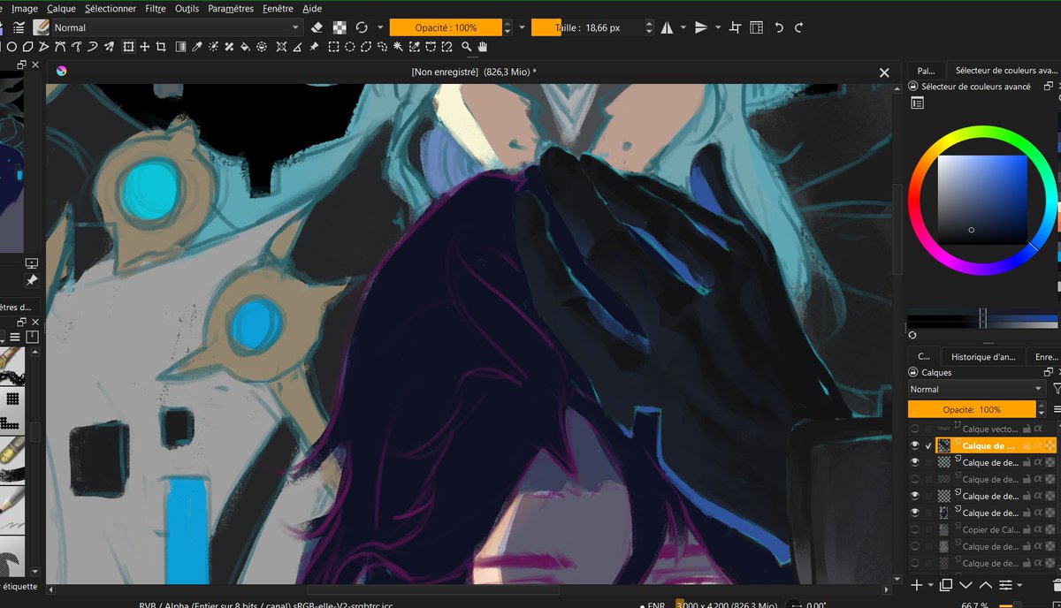
Task: Switch to the Enre... tab
Action: pos(1045,357)
